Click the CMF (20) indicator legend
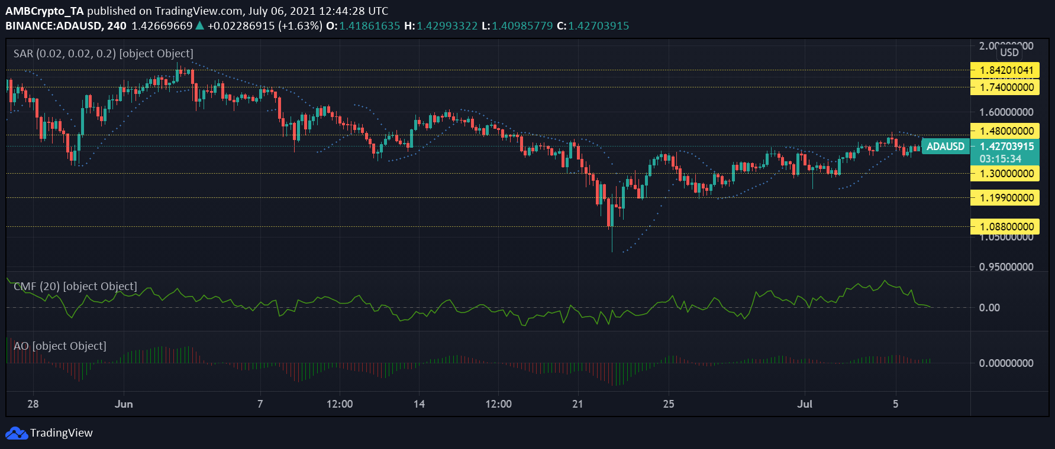The image size is (1055, 449). pos(75,287)
